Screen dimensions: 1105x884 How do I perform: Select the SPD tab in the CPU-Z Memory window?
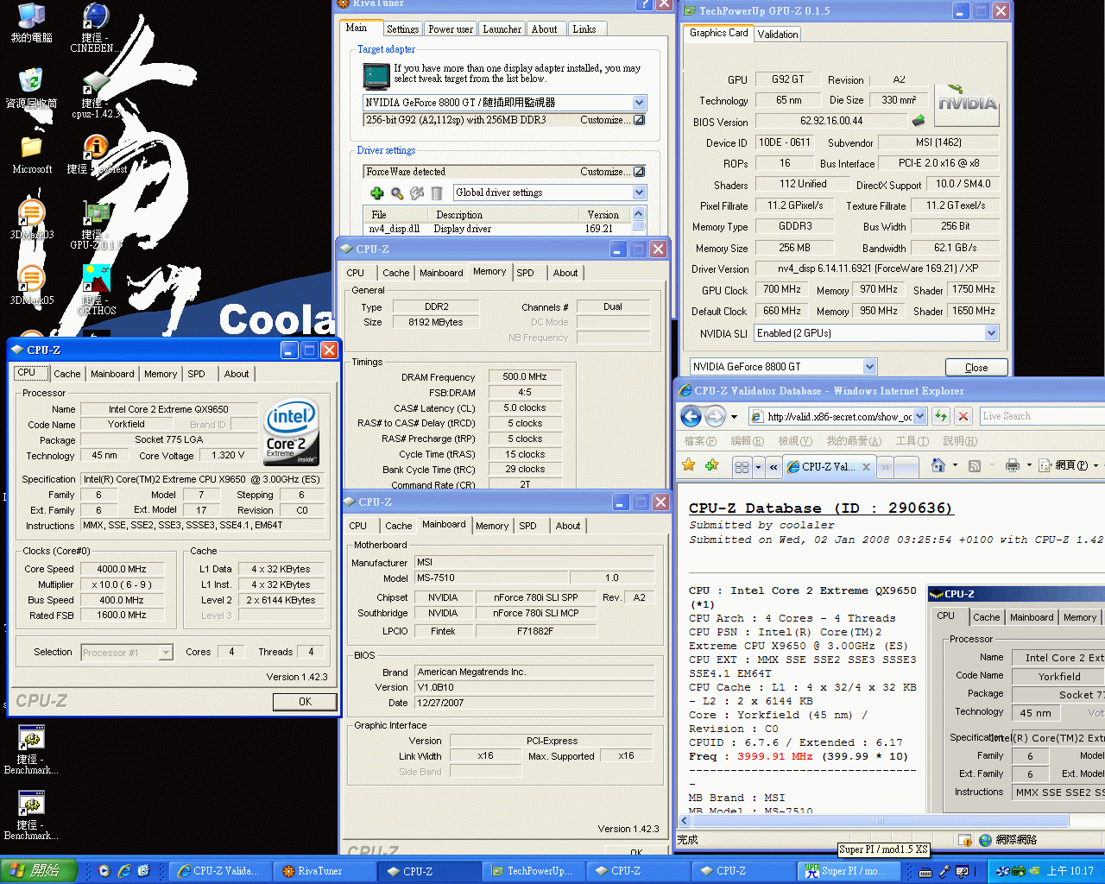pyautogui.click(x=525, y=273)
